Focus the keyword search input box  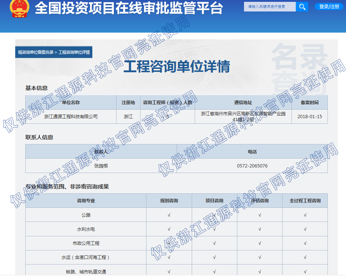pyautogui.click(x=270, y=7)
